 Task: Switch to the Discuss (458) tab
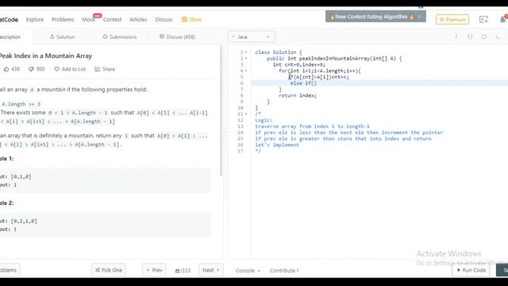click(x=177, y=37)
